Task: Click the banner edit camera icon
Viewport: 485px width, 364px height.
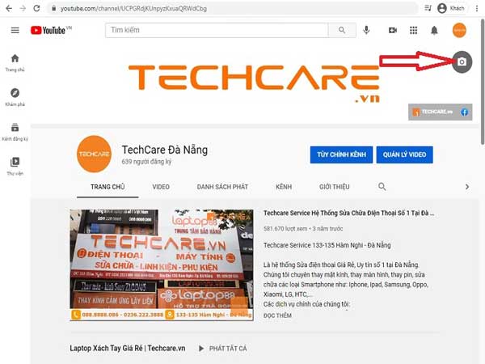Action: [461, 61]
